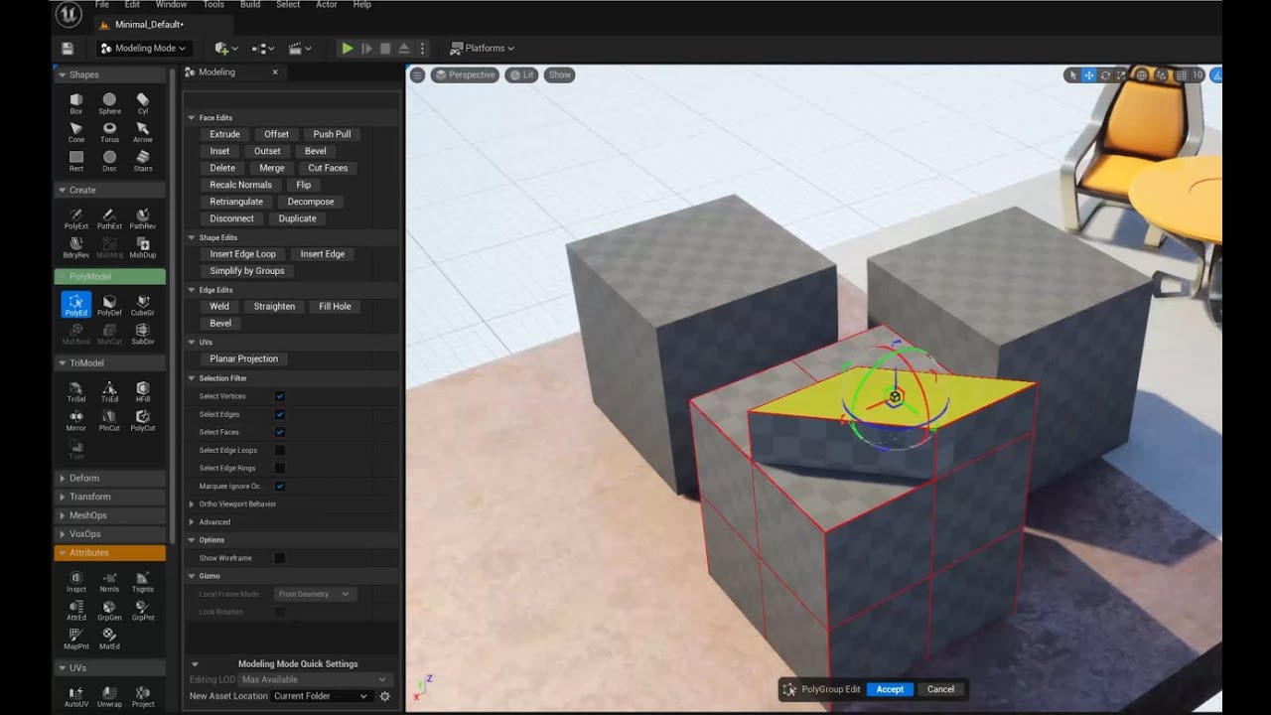1271x715 pixels.
Task: Enable Select Edge Loops checkbox
Action: [280, 450]
